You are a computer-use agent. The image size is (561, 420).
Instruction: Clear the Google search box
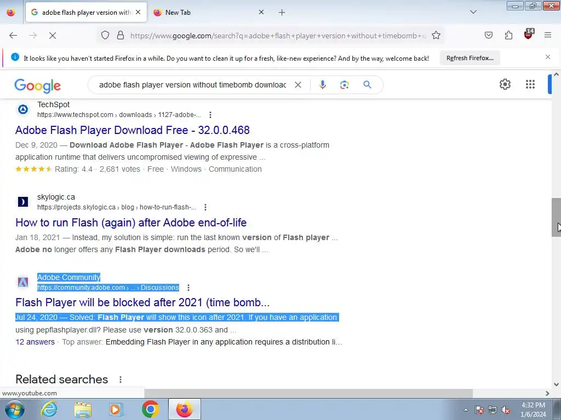pos(297,85)
